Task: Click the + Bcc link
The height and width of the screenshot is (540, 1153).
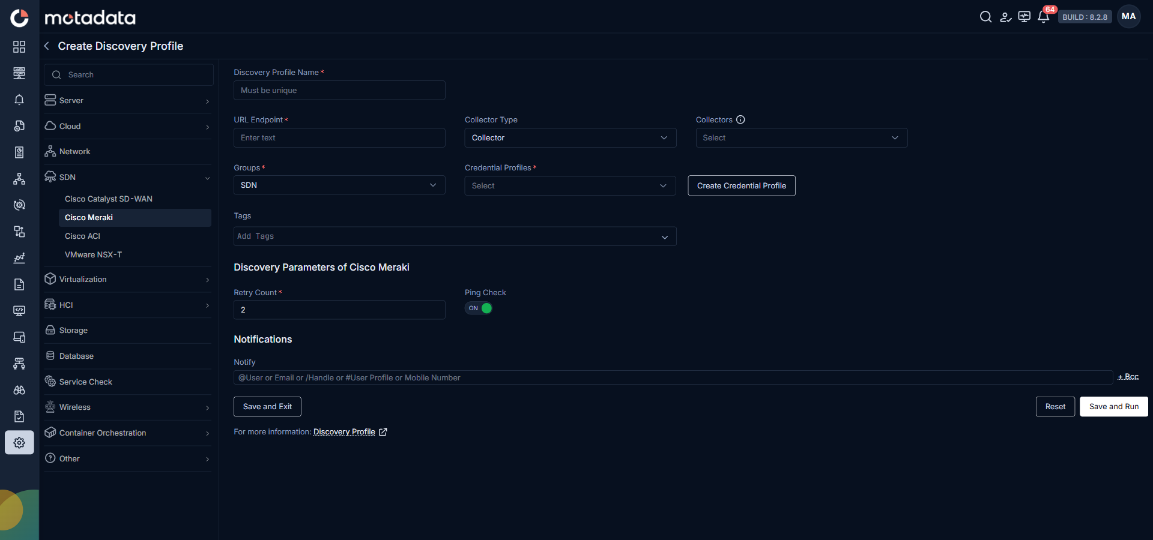Action: [1128, 377]
